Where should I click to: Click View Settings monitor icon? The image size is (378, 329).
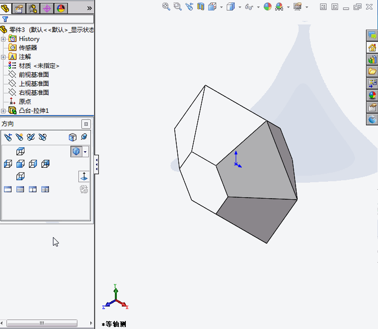(x=298, y=7)
